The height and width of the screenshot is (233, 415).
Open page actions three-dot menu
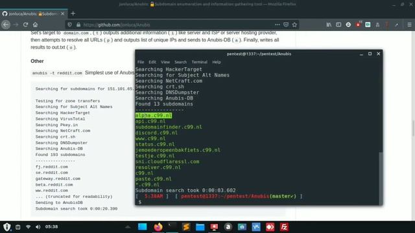[x=277, y=25]
